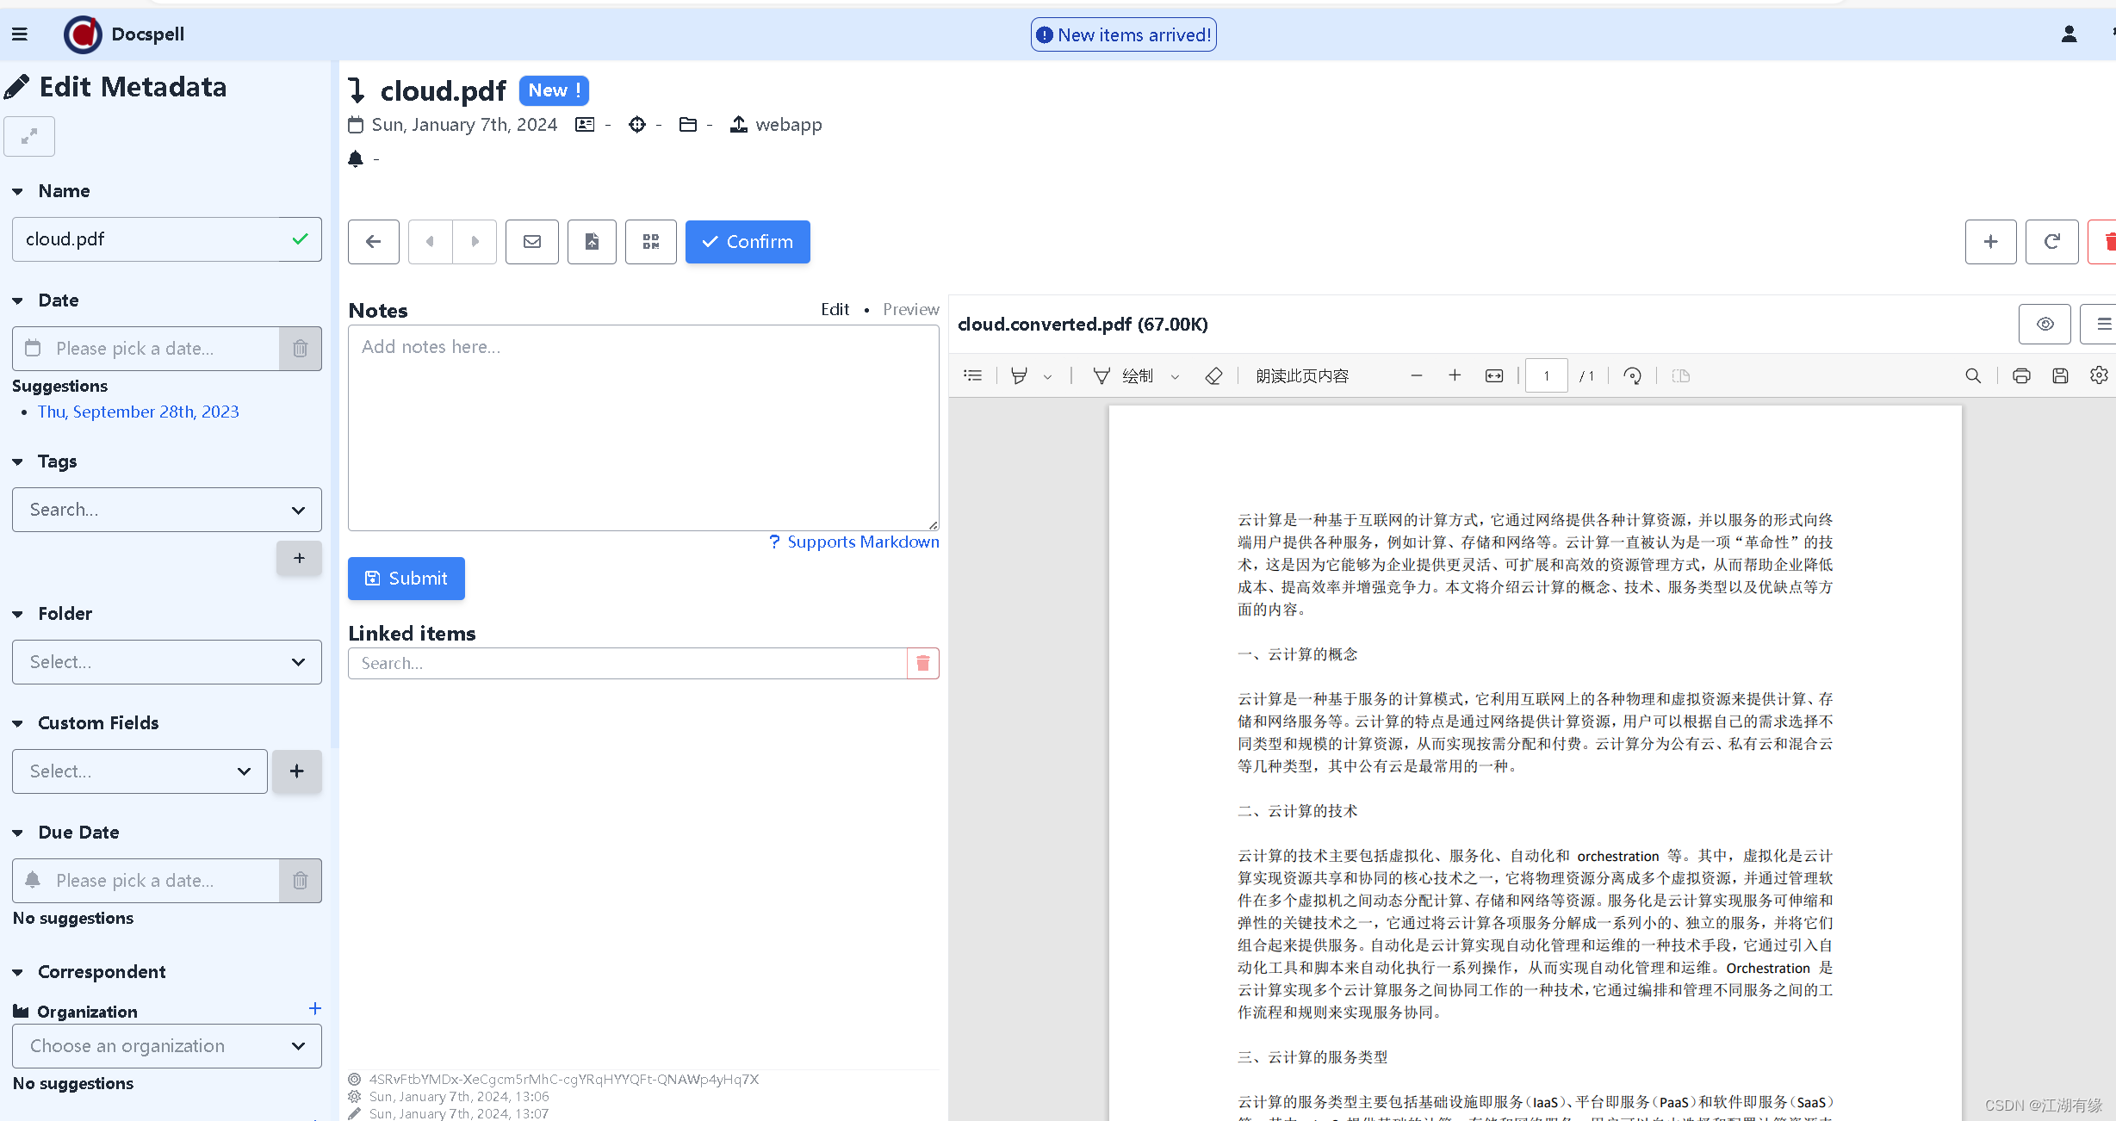Toggle expanded metadata edit panel size
This screenshot has width=2116, height=1121.
pyautogui.click(x=29, y=136)
